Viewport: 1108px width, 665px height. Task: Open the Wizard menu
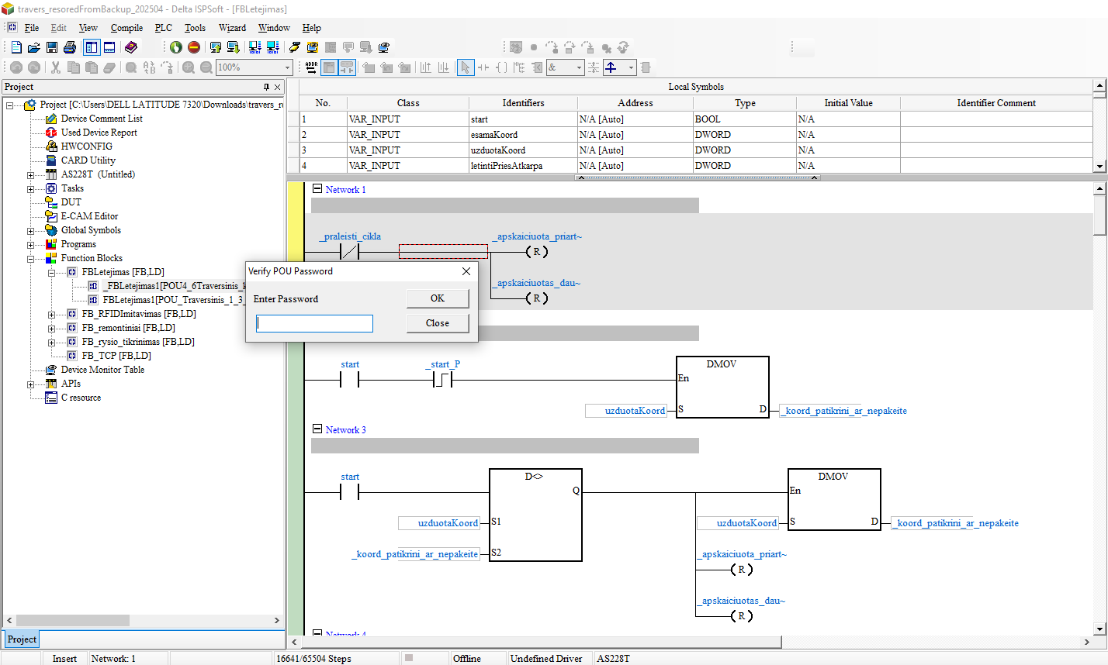point(232,28)
